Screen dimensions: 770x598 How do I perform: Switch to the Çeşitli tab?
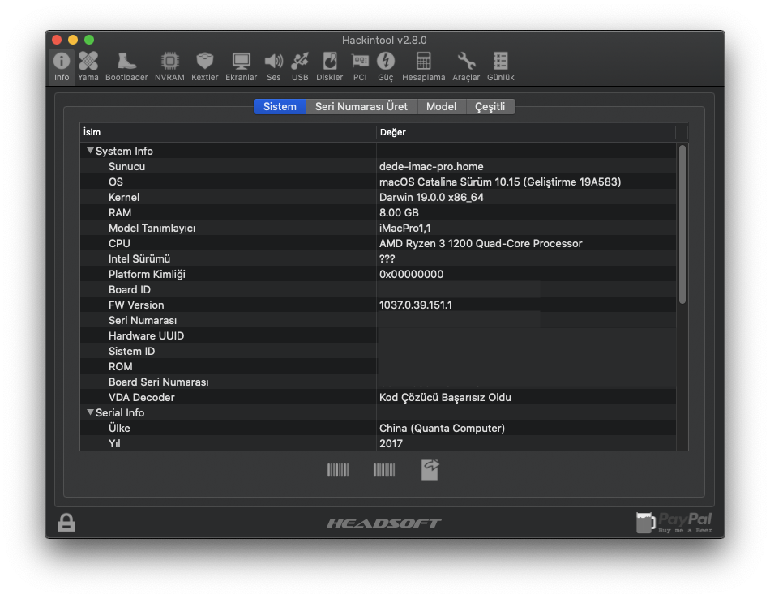pos(490,107)
